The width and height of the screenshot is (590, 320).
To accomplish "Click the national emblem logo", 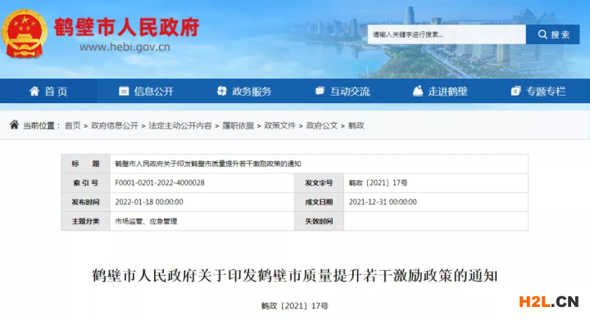I will pos(25,34).
